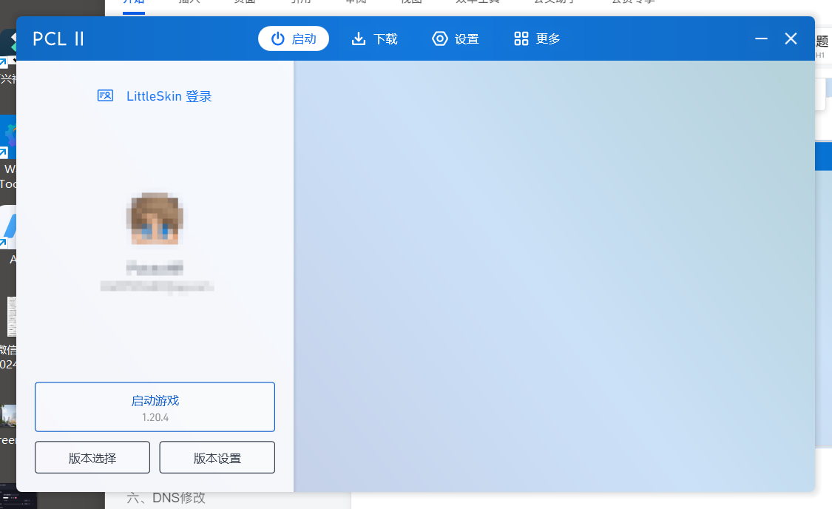Open the 下载 download section

374,38
